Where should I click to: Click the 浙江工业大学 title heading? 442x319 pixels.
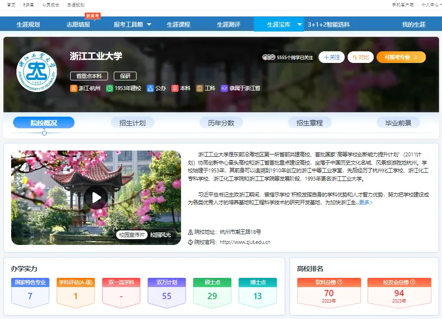96,56
